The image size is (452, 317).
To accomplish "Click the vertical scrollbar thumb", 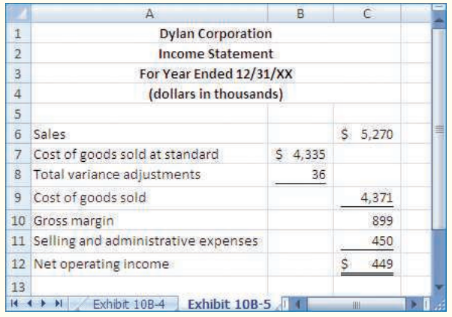I will click(x=438, y=129).
